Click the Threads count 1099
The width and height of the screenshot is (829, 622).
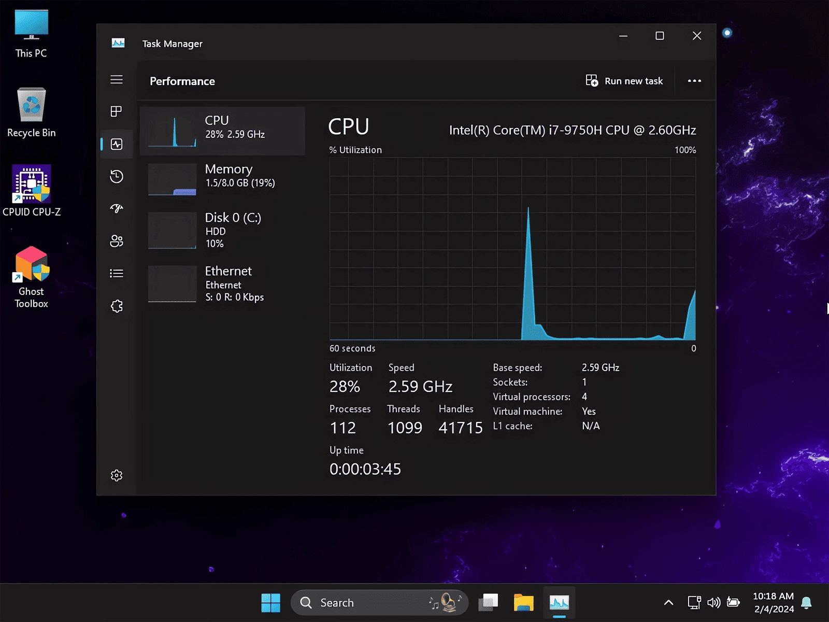[x=405, y=428]
